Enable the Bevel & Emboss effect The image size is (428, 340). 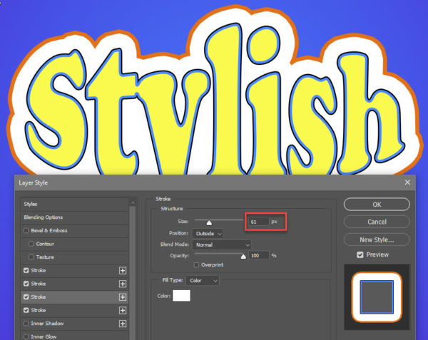26,231
